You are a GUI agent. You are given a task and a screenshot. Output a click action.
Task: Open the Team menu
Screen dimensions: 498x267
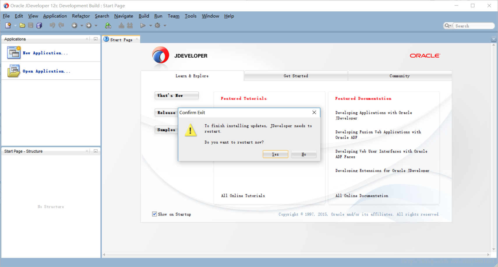tap(174, 16)
